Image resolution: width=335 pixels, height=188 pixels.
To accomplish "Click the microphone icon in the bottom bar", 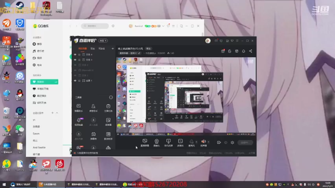I will (x=191, y=142).
